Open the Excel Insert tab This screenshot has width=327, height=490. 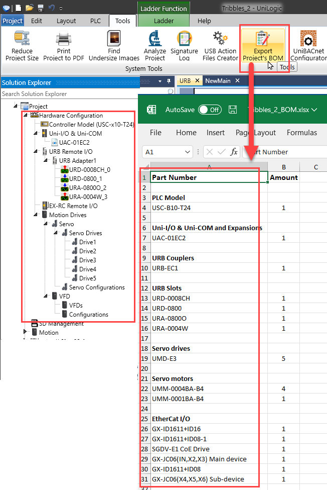click(x=216, y=133)
